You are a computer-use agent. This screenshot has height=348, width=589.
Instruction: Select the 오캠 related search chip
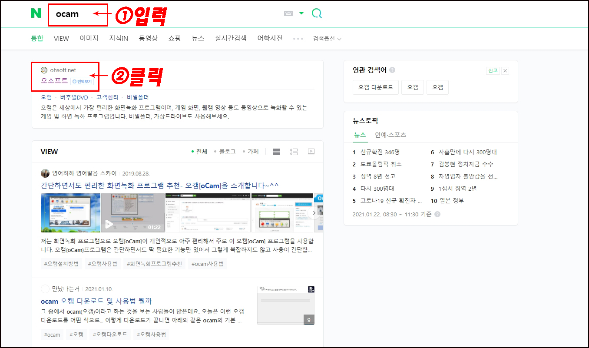[412, 87]
